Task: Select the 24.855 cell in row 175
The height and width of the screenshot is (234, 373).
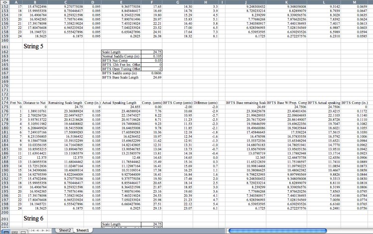Action: [121, 107]
